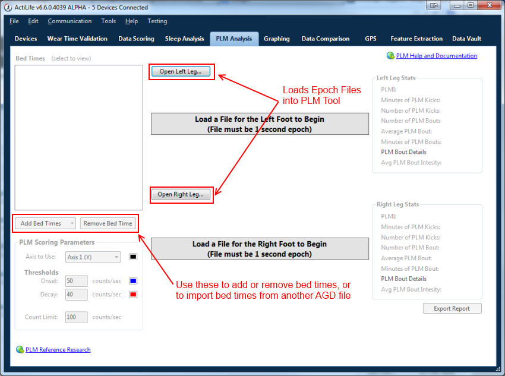Click inside the Count Limit input field
This screenshot has width=505, height=376.
coord(76,317)
